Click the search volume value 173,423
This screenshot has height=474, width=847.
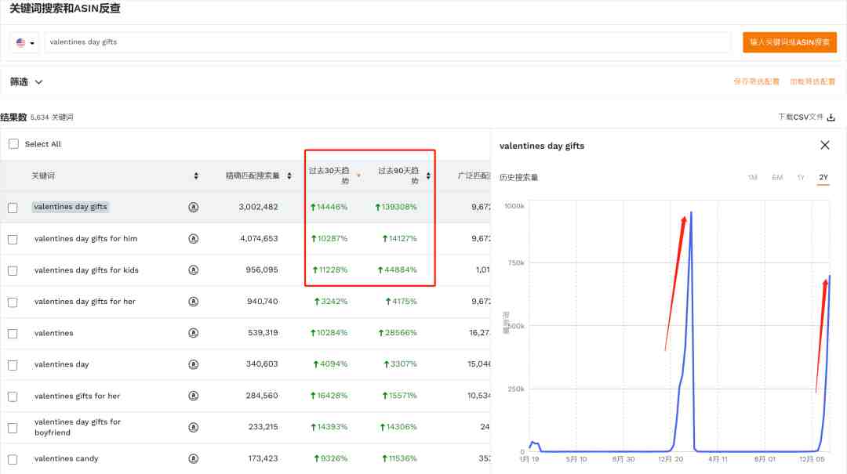pyautogui.click(x=263, y=458)
